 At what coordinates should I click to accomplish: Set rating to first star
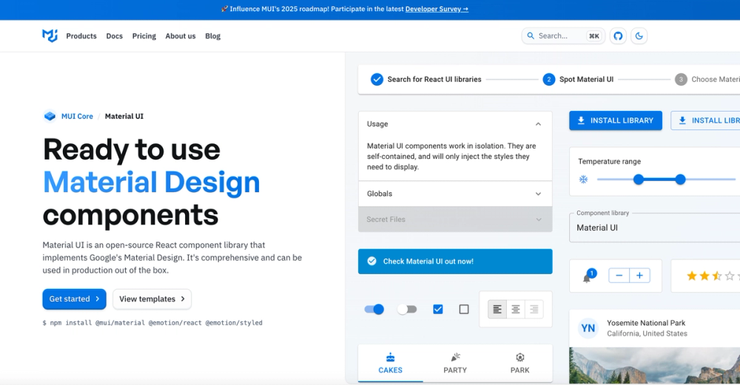pyautogui.click(x=692, y=276)
